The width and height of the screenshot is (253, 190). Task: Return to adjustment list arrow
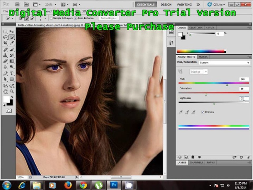coord(179,157)
